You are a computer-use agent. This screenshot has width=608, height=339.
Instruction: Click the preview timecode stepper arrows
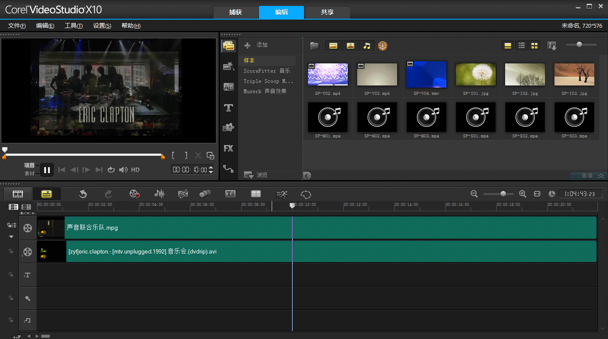pyautogui.click(x=211, y=170)
